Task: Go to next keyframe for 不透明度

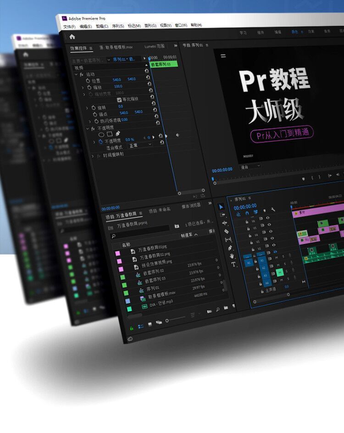Action: (154, 137)
